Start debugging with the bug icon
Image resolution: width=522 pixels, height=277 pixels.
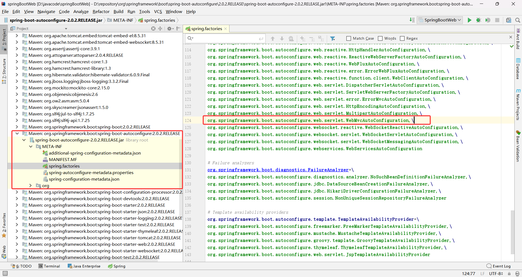click(x=479, y=20)
